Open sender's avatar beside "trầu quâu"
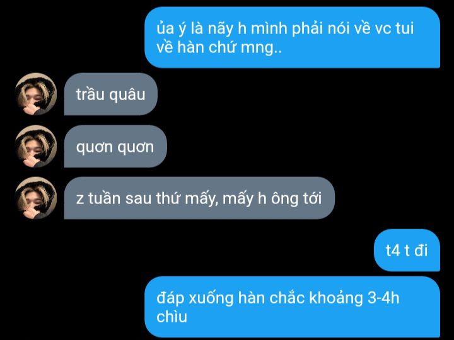Viewport: 454px width, 340px height. (36, 94)
